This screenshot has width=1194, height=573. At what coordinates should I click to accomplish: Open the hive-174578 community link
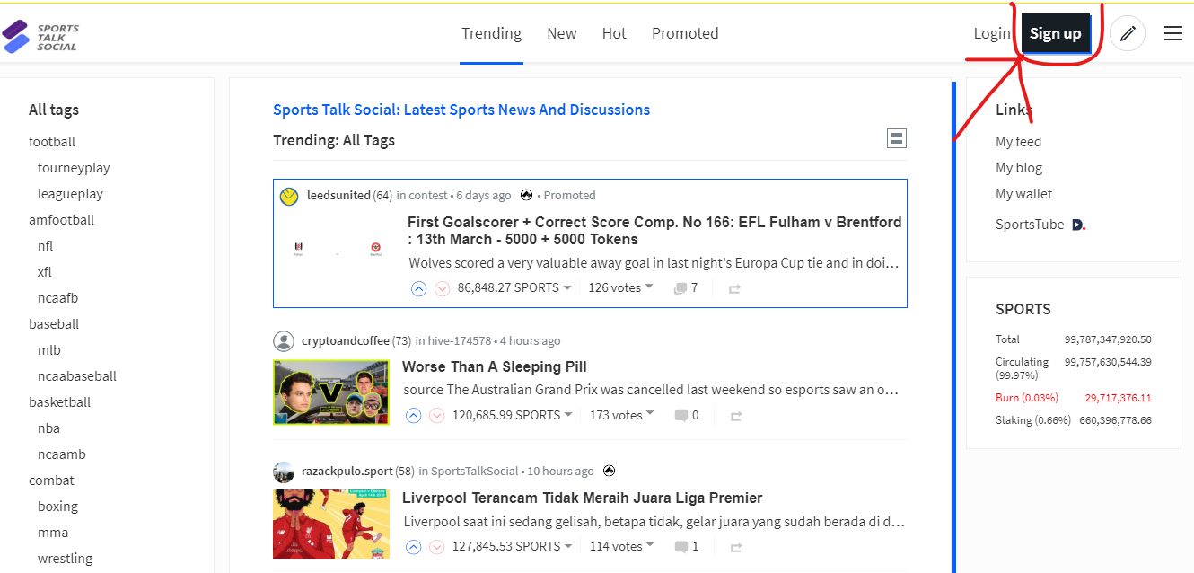[x=460, y=341]
